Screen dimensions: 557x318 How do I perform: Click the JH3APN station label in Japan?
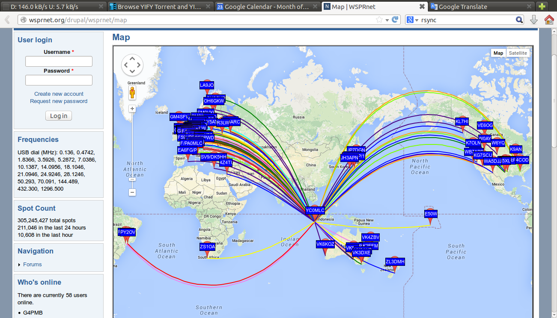pyautogui.click(x=349, y=158)
